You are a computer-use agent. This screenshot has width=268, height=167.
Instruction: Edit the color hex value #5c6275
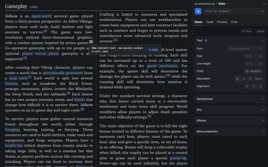coord(255,71)
